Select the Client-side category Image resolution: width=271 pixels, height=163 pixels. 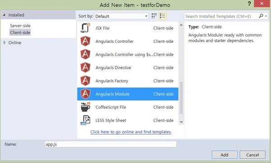(20, 33)
